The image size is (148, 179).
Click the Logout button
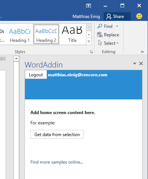pyautogui.click(x=36, y=74)
